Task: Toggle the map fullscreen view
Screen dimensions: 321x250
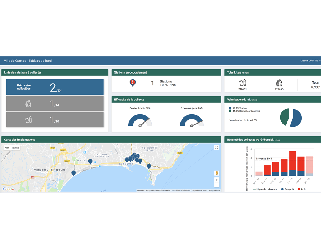Action: point(216,147)
